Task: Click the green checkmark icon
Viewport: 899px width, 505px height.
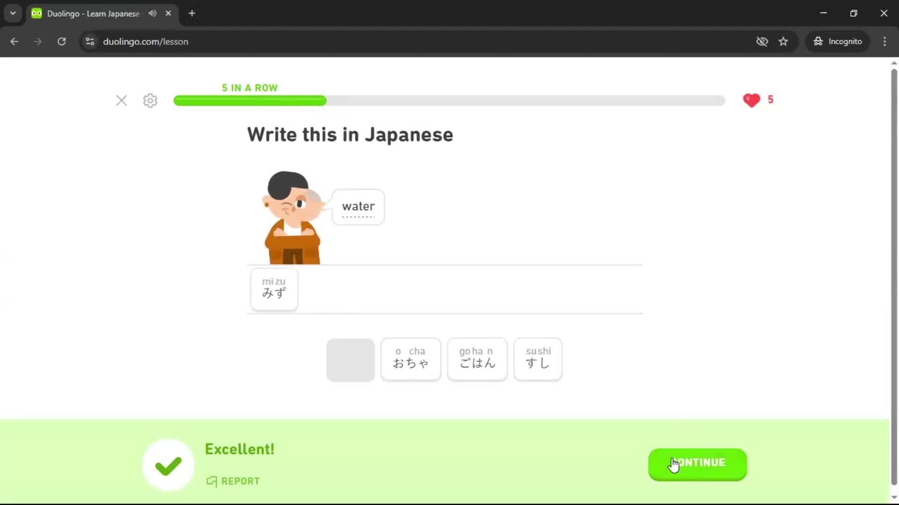Action: tap(167, 464)
